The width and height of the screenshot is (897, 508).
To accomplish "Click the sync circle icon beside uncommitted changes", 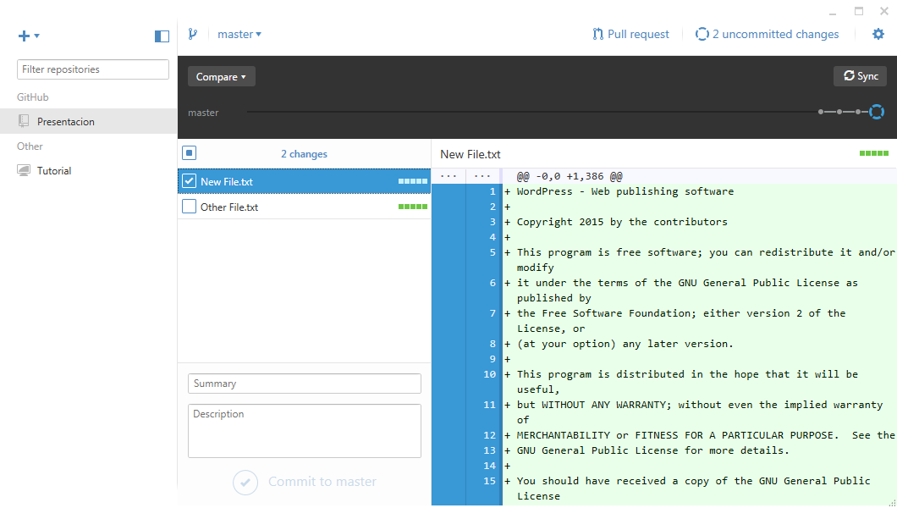I will [702, 35].
